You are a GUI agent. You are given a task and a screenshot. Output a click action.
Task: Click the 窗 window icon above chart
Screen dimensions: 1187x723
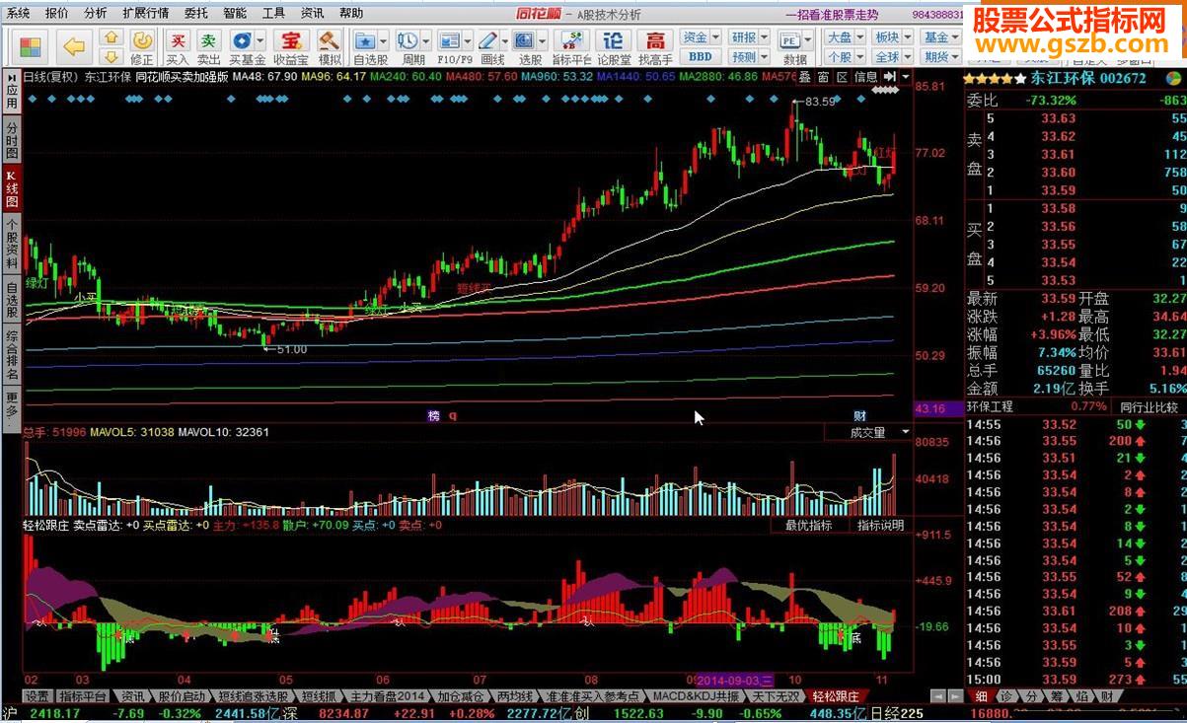823,77
